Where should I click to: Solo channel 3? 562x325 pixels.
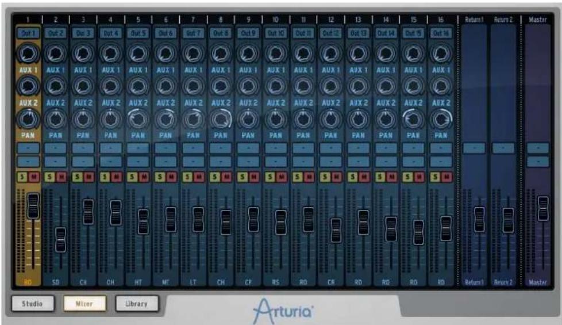[78, 177]
